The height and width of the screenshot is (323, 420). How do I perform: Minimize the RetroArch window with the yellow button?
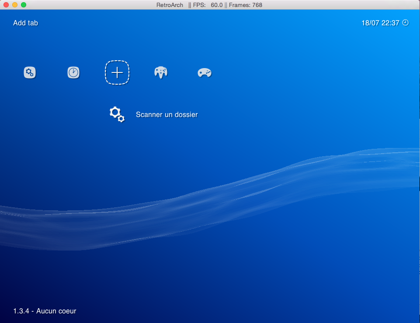15,5
